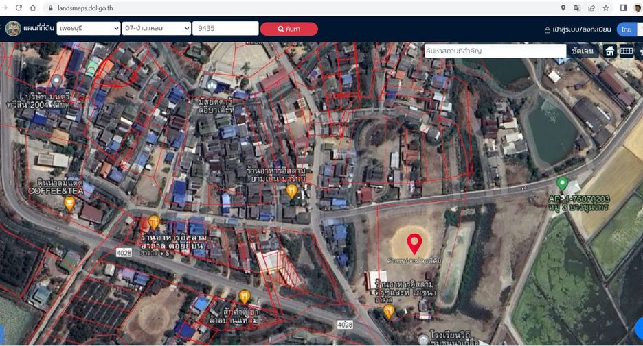This screenshot has height=346, width=643.
Task: Open the location permission pin icon in the address bar
Action: [x=563, y=8]
